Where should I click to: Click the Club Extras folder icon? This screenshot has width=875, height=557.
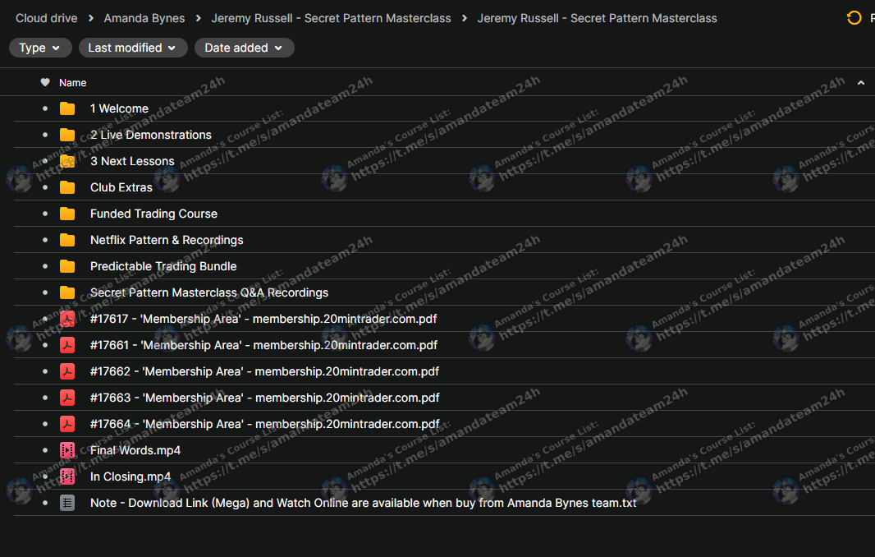pos(67,187)
